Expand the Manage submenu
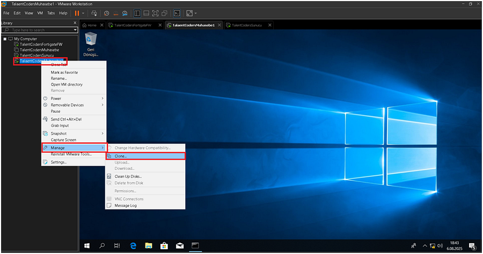 74,148
